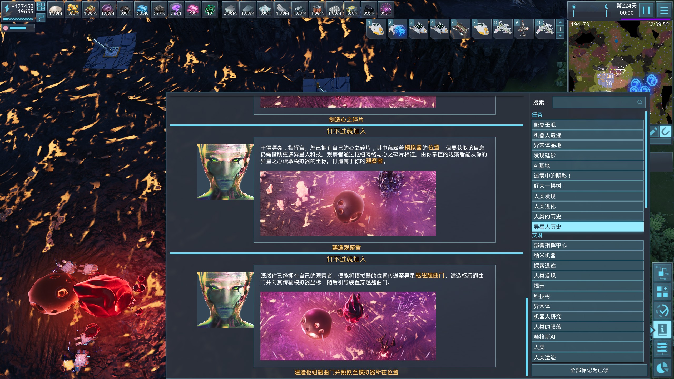674x379 pixels.
Task: Toggle the magnet tool on minimap
Action: pyautogui.click(x=665, y=131)
